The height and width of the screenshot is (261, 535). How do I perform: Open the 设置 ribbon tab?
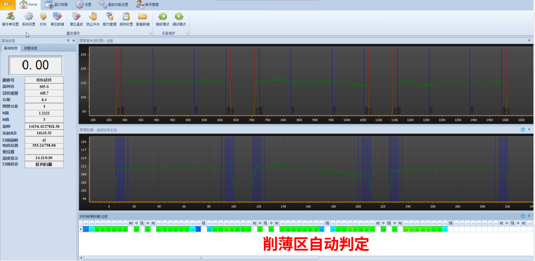(x=84, y=4)
